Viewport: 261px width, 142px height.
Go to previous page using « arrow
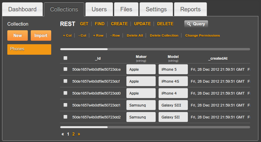(63, 134)
